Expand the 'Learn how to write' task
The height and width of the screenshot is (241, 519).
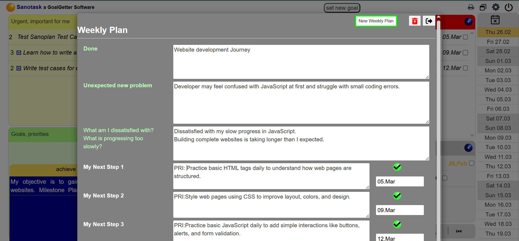point(19,53)
